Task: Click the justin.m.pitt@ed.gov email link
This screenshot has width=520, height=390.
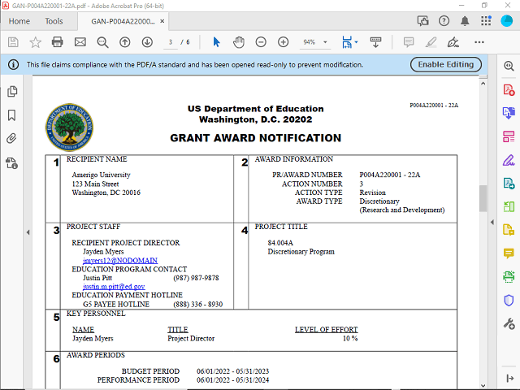Action: pyautogui.click(x=114, y=287)
